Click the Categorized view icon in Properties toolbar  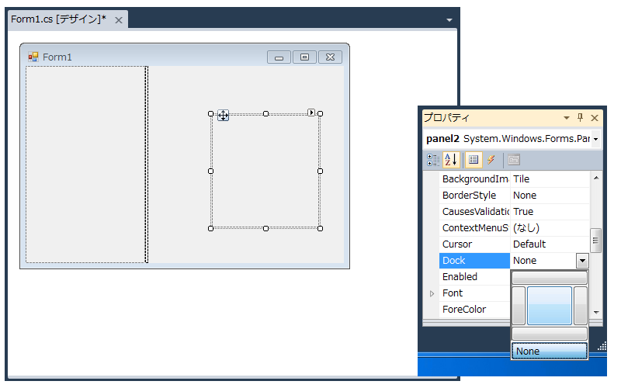coord(433,160)
